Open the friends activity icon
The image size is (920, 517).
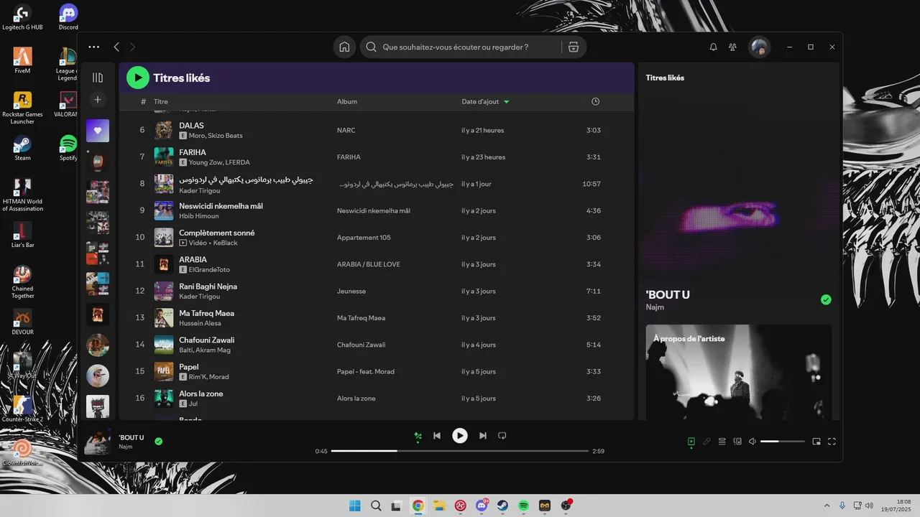point(732,47)
